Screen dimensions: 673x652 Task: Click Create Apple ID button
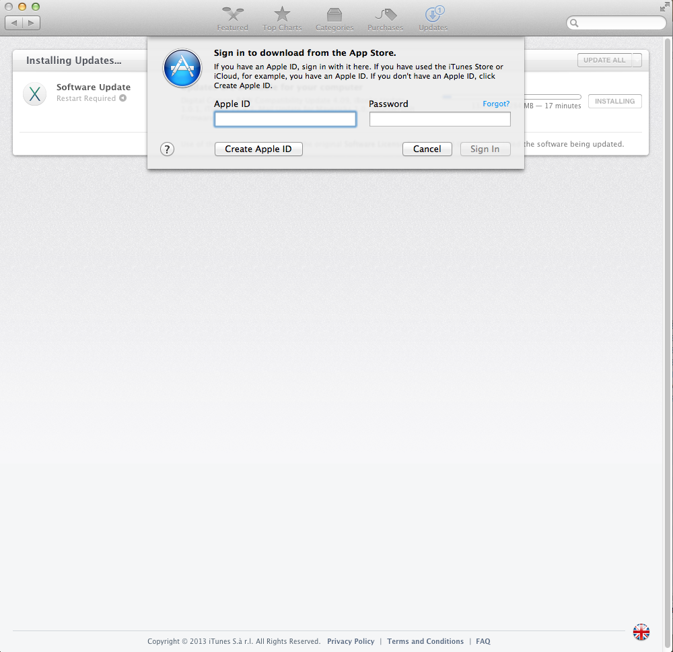click(258, 149)
